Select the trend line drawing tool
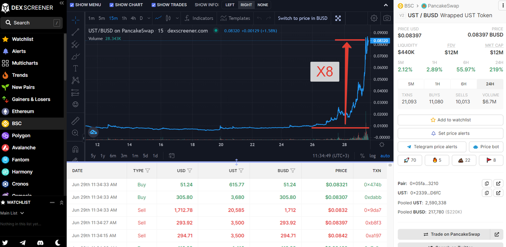The width and height of the screenshot is (506, 247). click(x=75, y=32)
